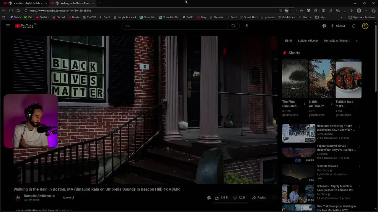Open Stardate 05628.1 video
378x212 pixels.
coord(328,166)
